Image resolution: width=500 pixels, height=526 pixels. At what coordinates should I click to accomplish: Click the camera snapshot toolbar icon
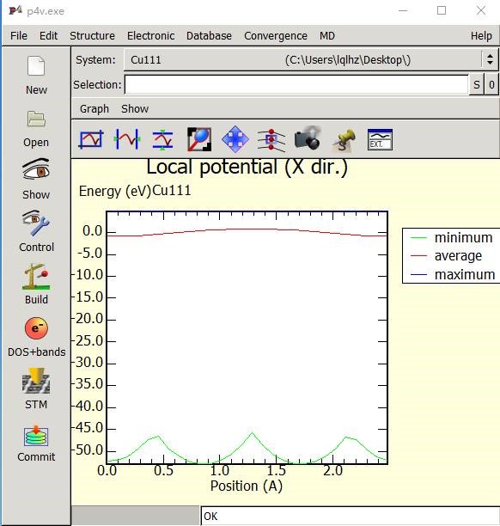[x=308, y=138]
